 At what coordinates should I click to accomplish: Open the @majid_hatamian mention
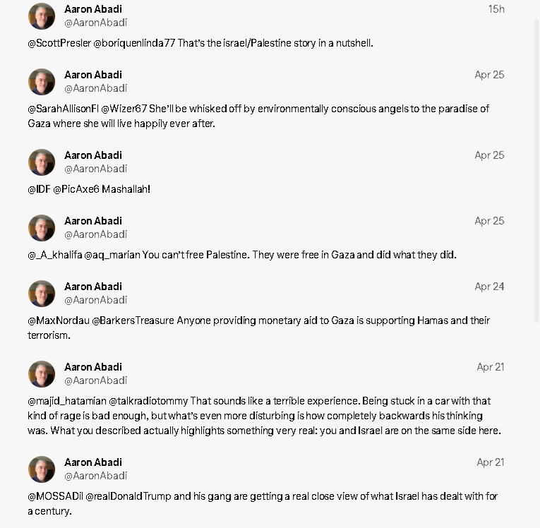coord(67,401)
